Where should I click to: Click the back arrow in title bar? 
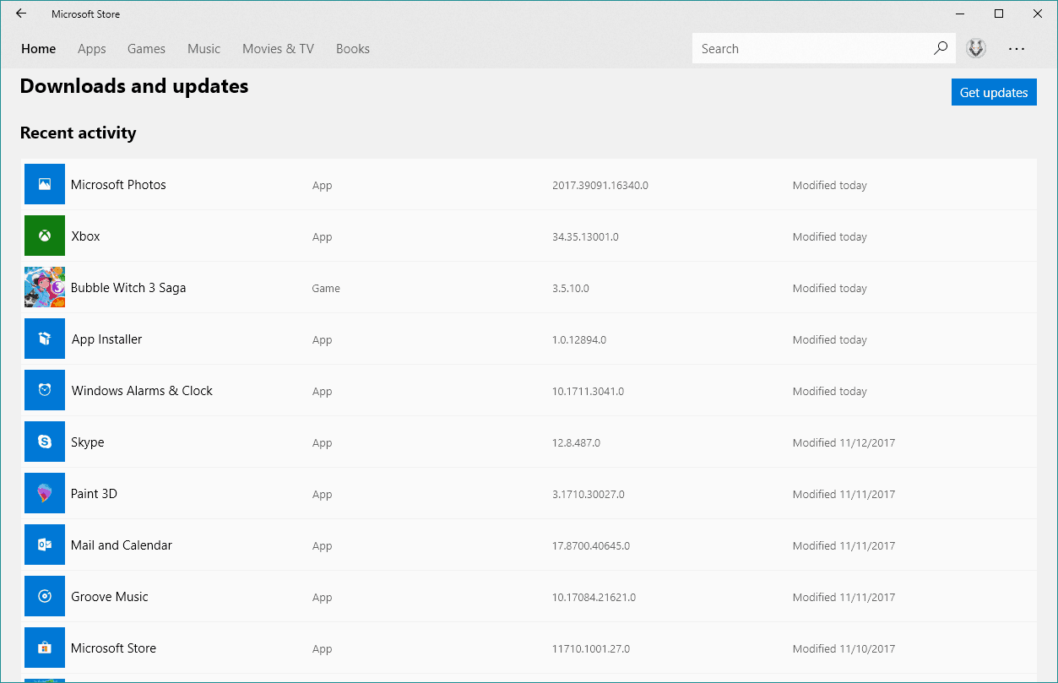(21, 14)
